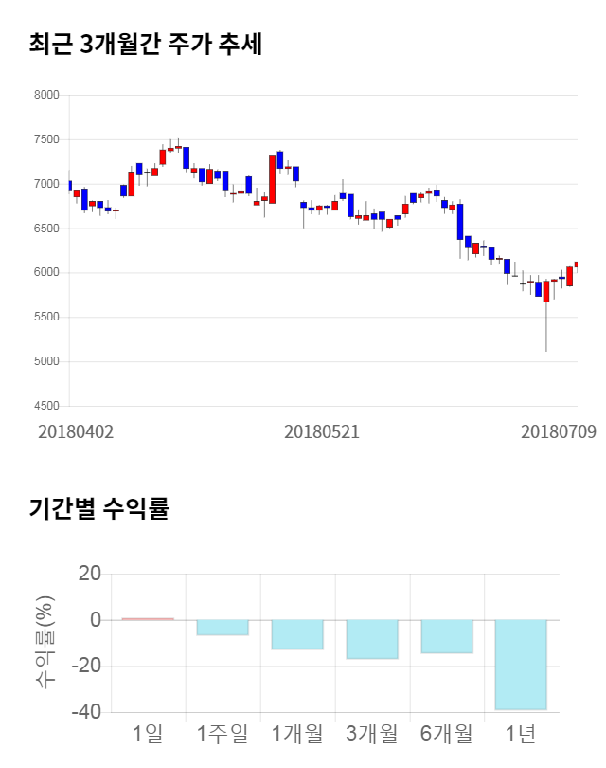Click the 최근 3개월간 주가 추세 heading
Viewport: 606px width, 768px height.
pos(145,44)
